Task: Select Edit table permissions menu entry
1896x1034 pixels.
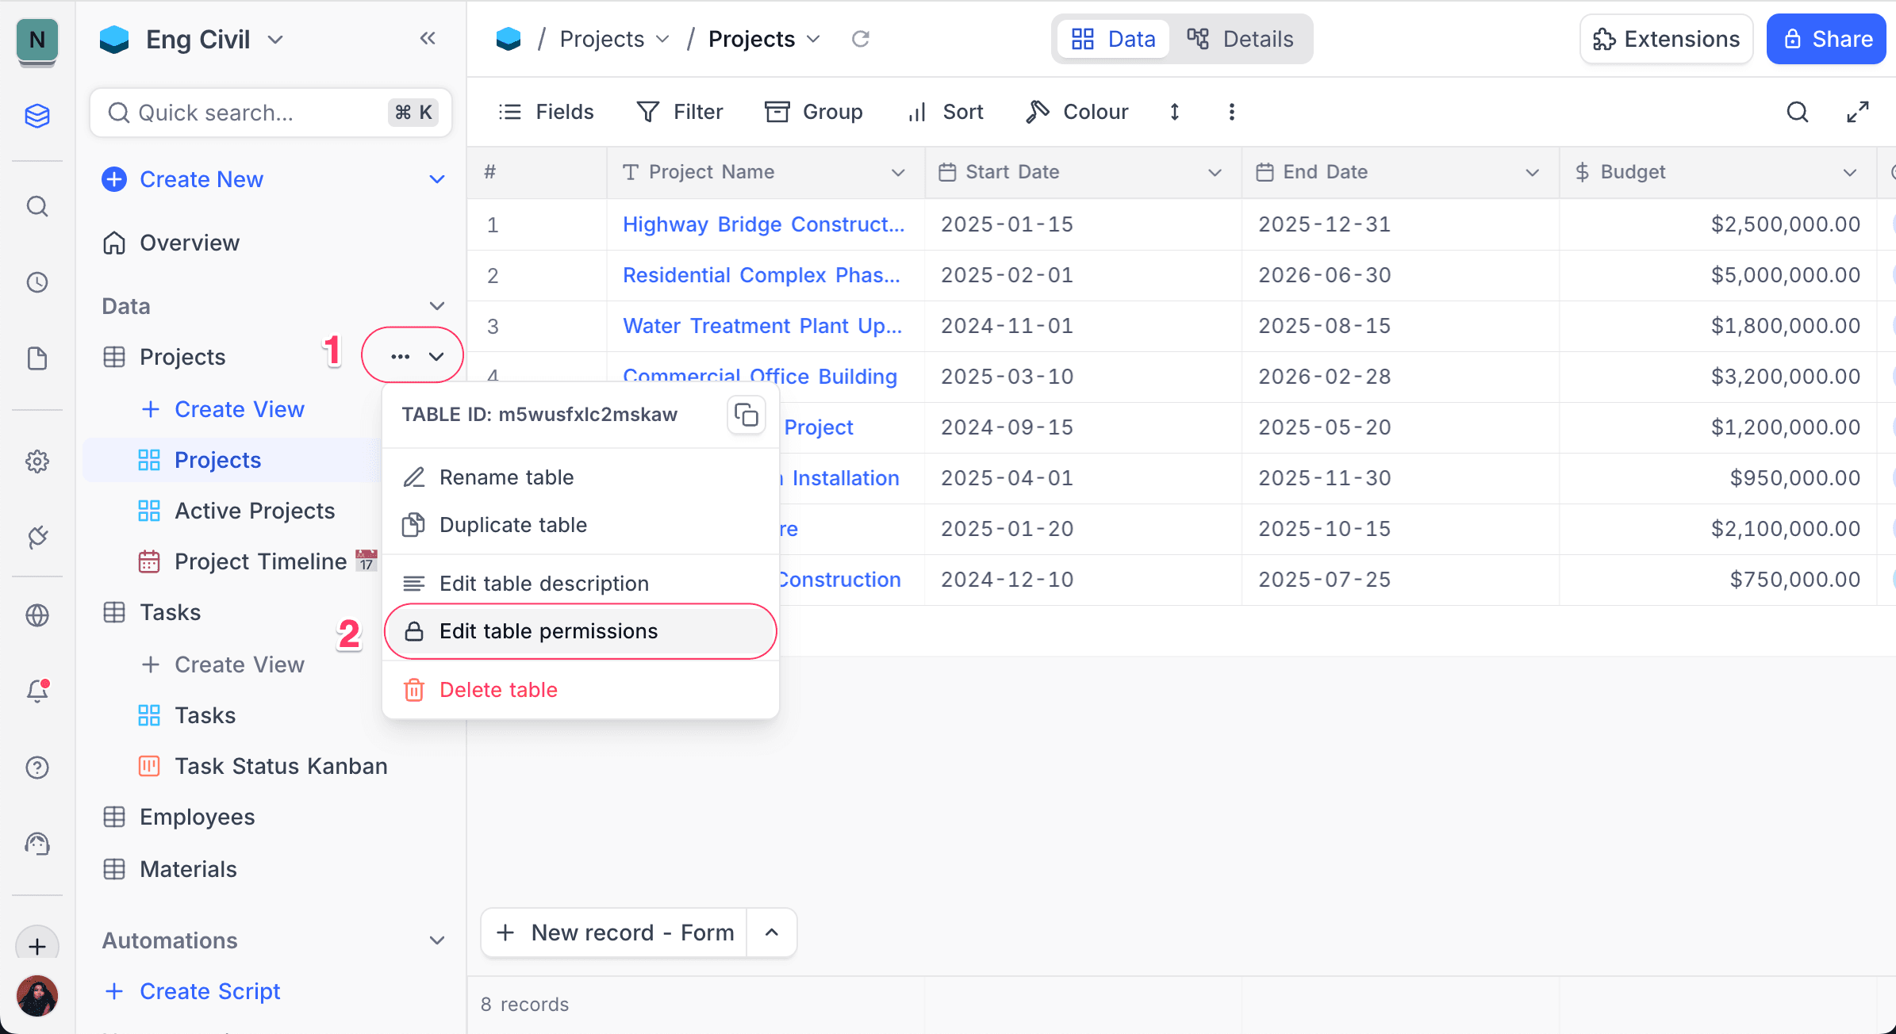Action: point(548,631)
